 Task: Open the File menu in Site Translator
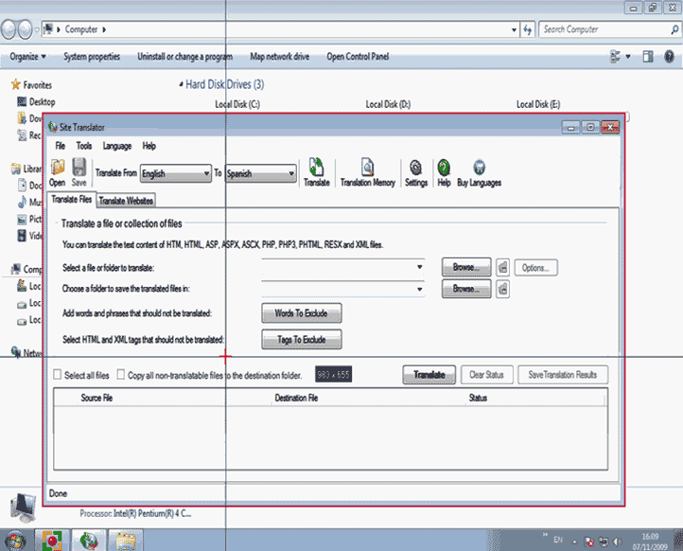pyautogui.click(x=61, y=146)
